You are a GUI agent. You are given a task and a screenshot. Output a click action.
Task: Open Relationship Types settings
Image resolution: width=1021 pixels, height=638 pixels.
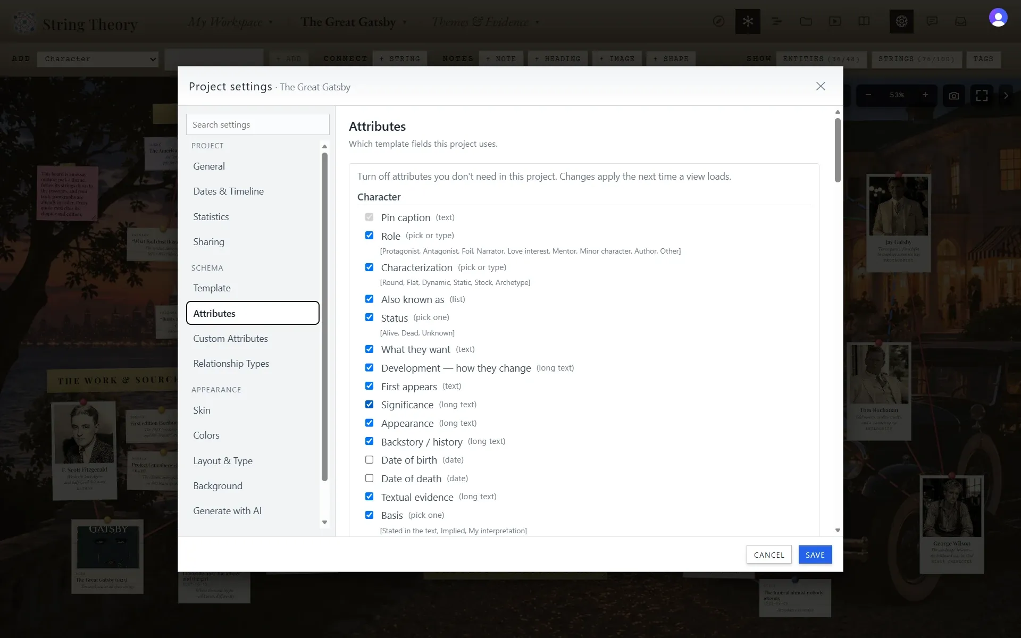click(253, 364)
